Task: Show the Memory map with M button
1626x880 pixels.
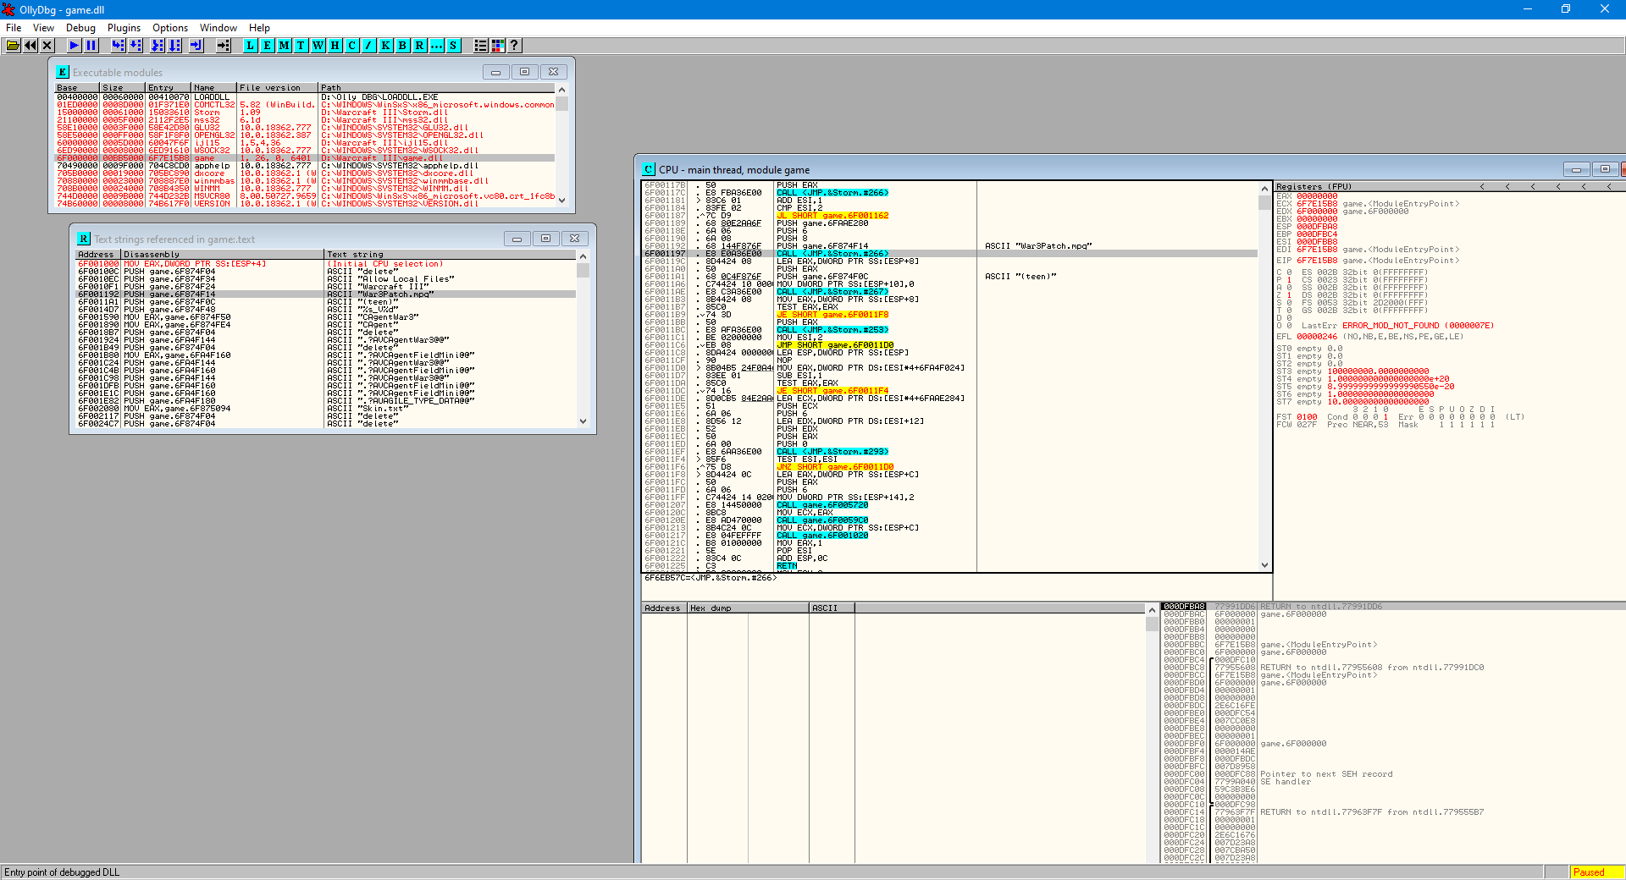Action: [x=285, y=46]
